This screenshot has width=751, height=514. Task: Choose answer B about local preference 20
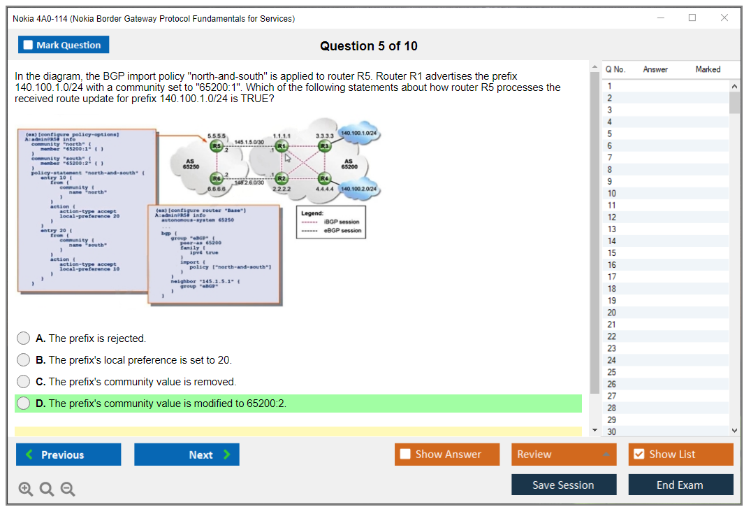click(24, 360)
